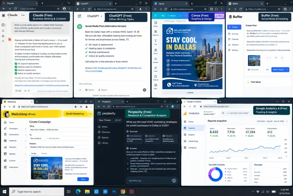Open Library in Perplexity sidebar
This screenshot has width=293, height=196.
(103, 143)
